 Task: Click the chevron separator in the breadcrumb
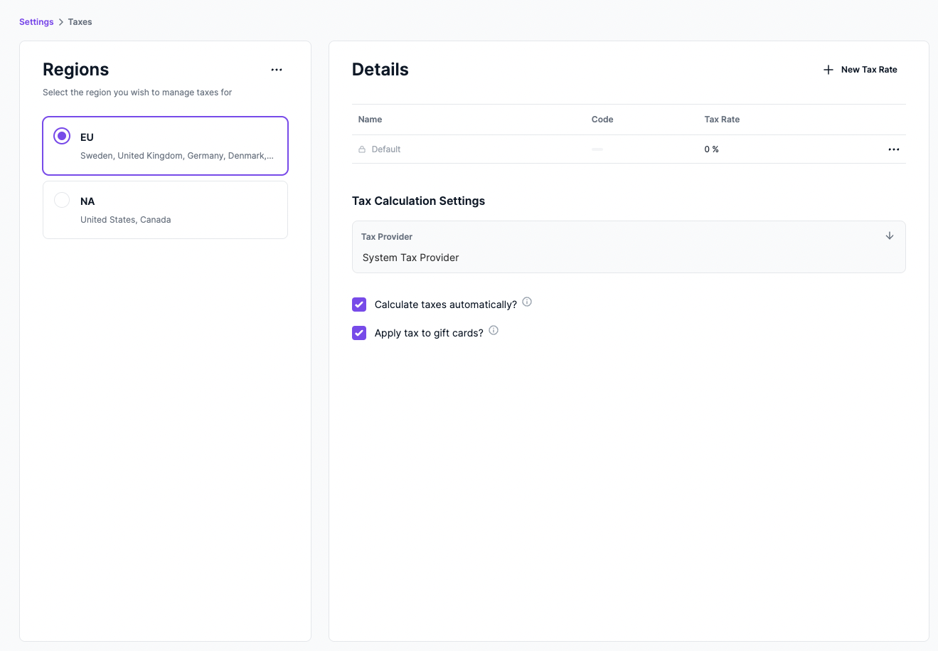click(60, 21)
